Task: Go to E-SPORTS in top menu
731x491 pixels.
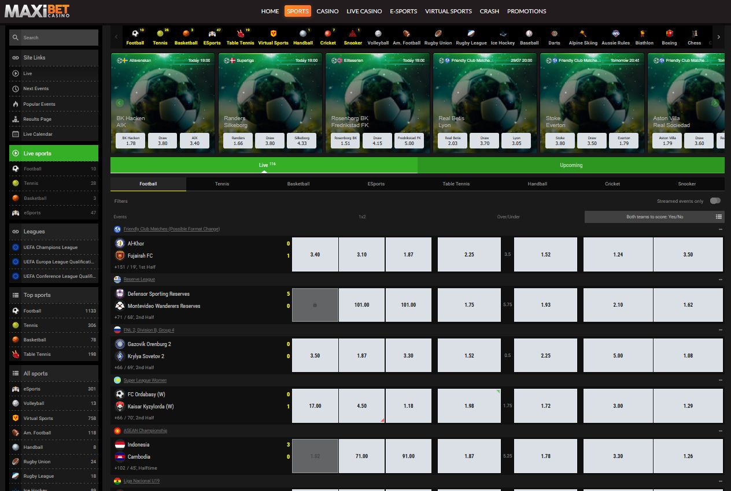Action: pos(403,11)
